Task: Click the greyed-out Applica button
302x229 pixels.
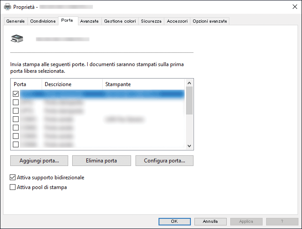Action: [x=246, y=221]
